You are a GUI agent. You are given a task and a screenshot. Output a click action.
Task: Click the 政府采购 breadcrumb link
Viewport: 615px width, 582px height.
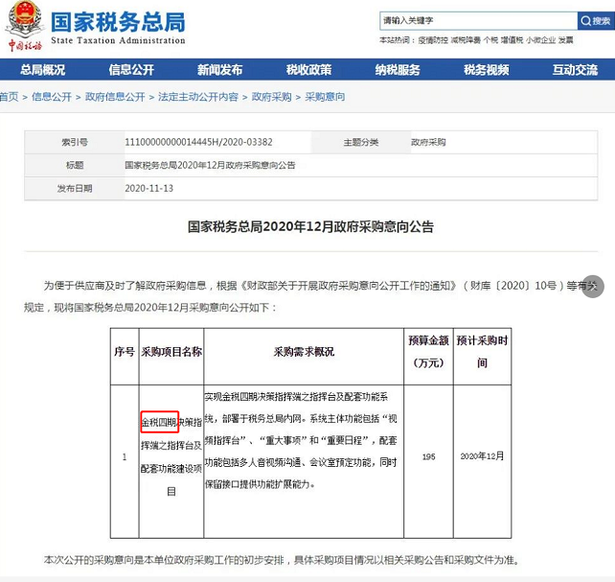tap(271, 97)
